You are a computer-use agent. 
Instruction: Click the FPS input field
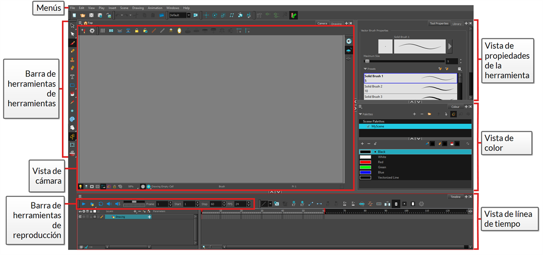click(x=239, y=204)
